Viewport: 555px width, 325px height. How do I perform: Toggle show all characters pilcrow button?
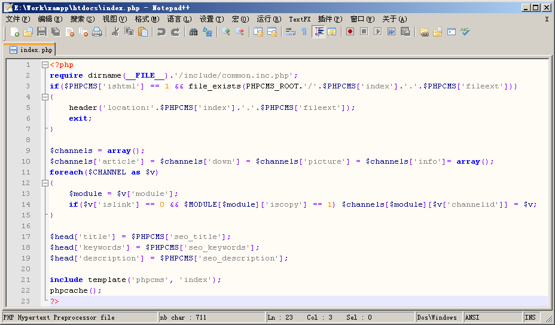304,32
